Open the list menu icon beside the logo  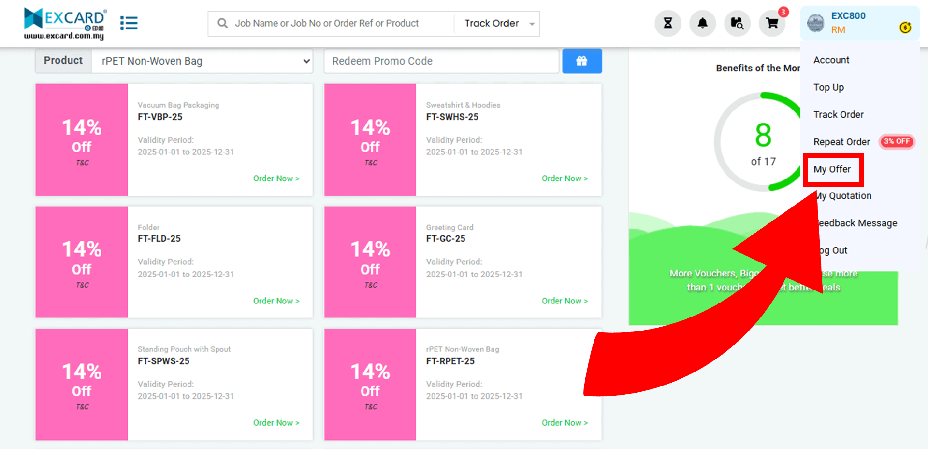tap(129, 23)
